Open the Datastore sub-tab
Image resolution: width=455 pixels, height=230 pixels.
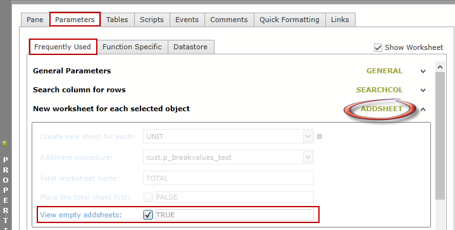190,47
